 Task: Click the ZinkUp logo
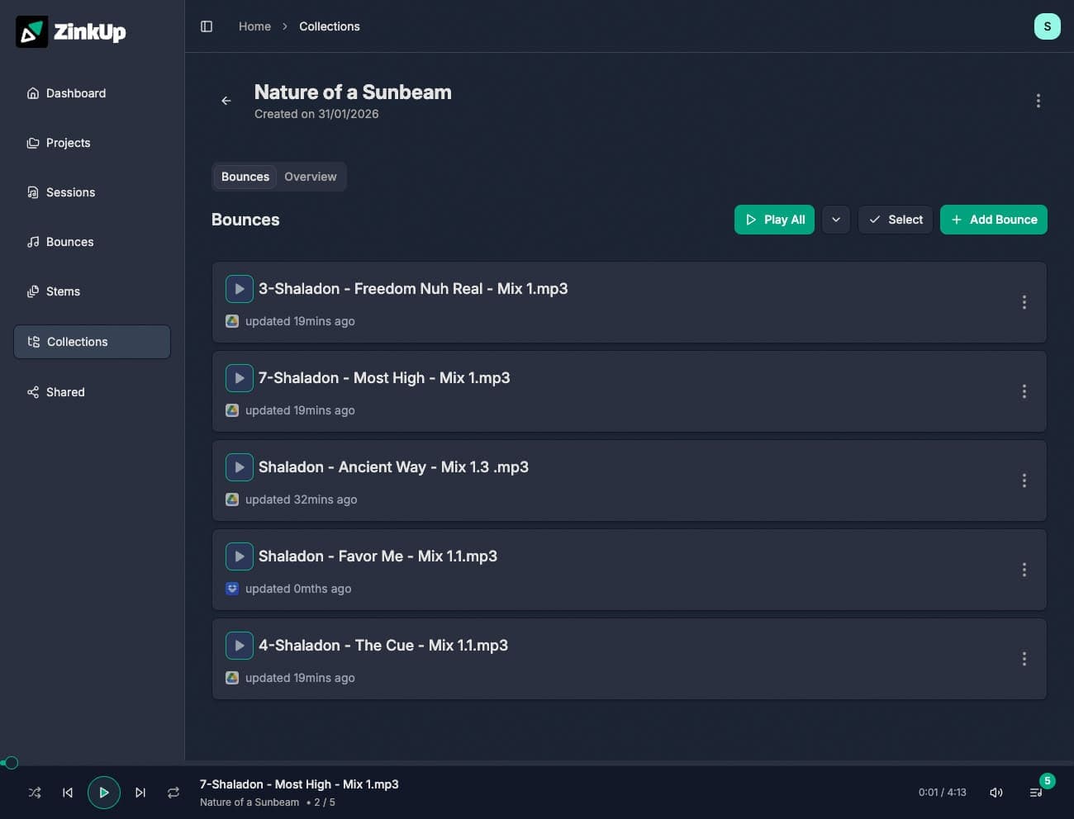click(x=70, y=31)
